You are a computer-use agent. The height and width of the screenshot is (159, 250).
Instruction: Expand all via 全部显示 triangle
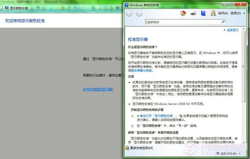(x=225, y=30)
